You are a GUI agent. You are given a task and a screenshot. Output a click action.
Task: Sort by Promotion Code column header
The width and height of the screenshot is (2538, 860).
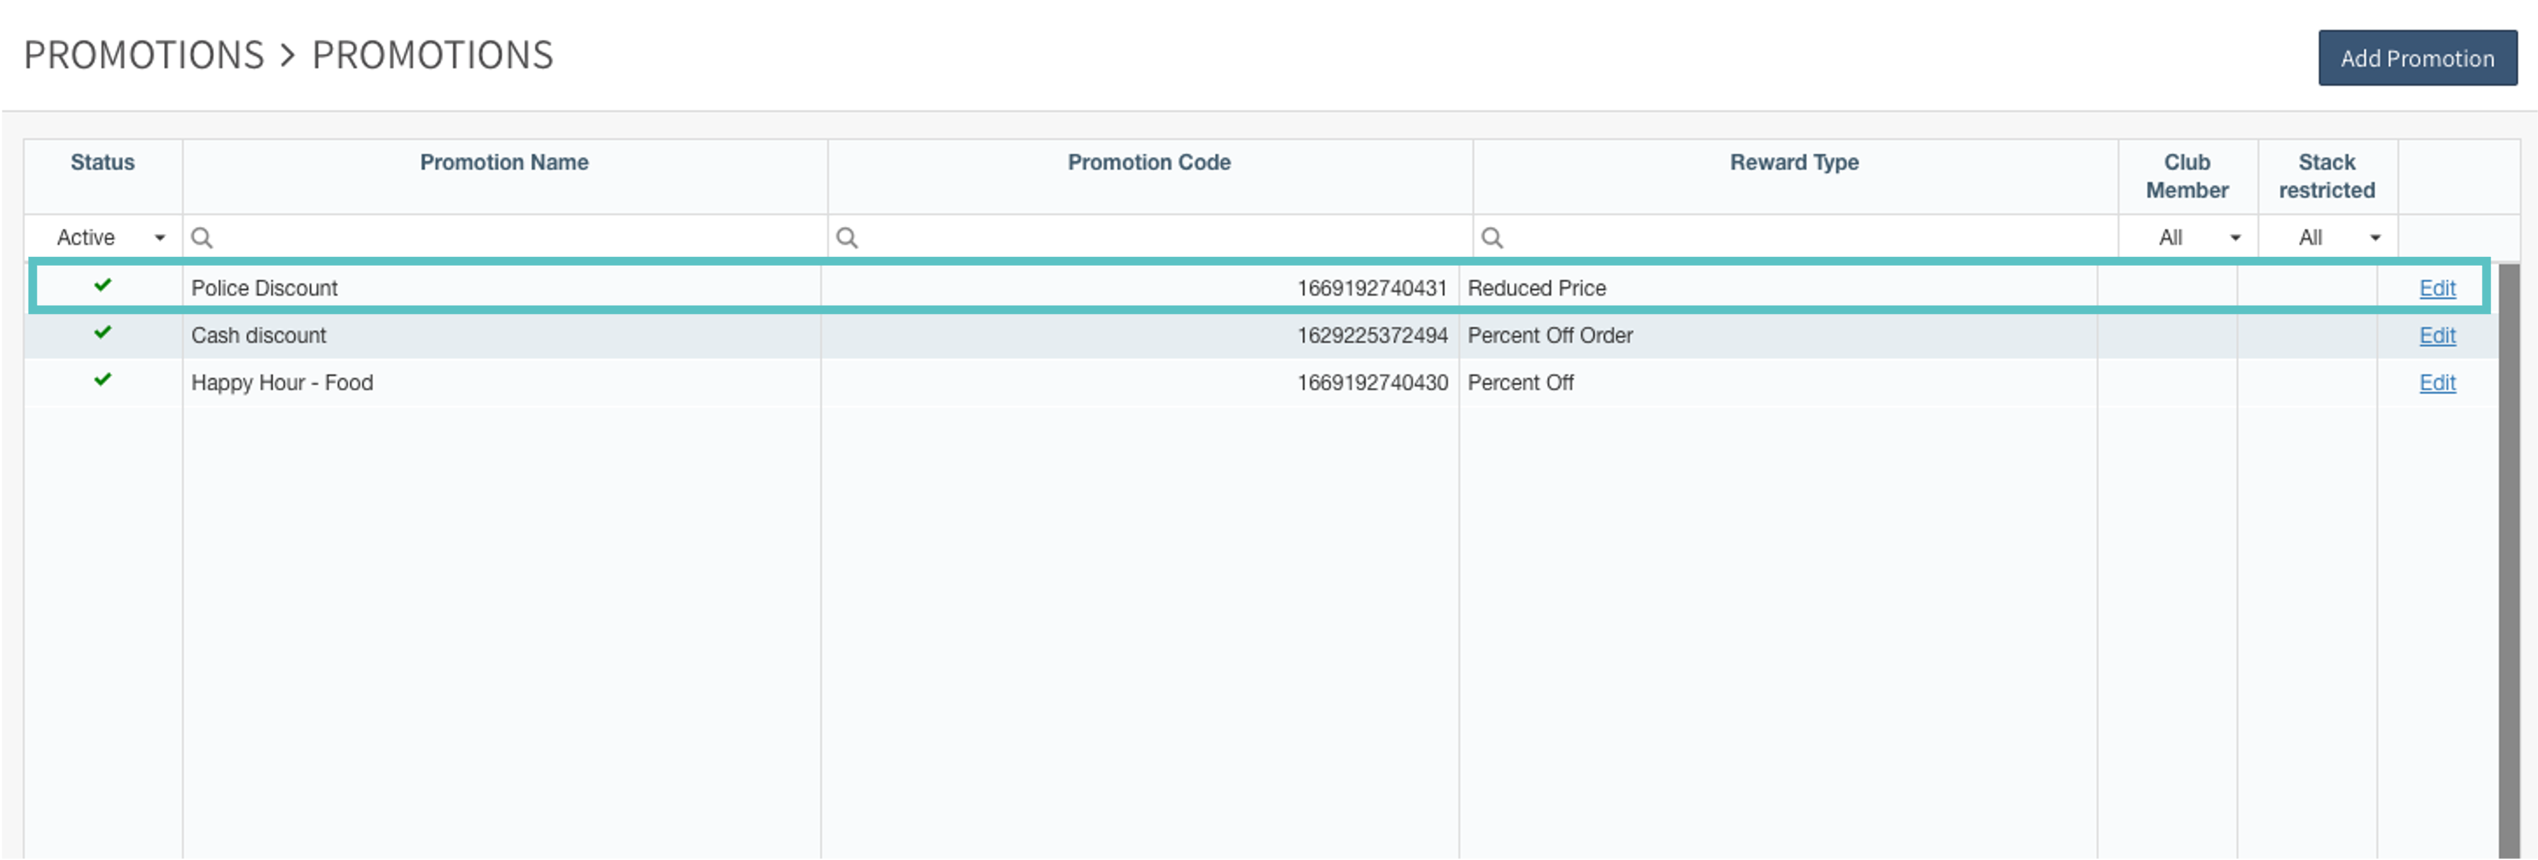[x=1148, y=163]
